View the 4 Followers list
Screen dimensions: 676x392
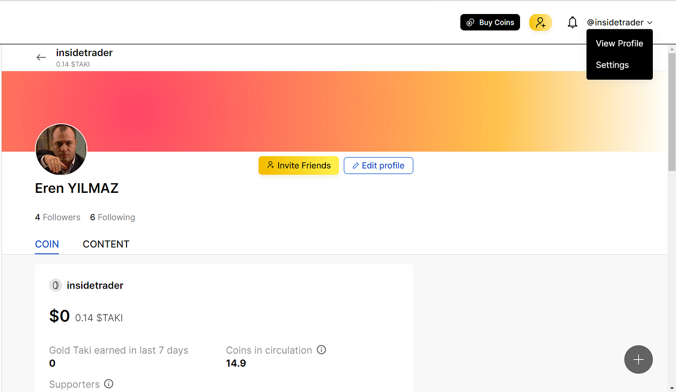57,218
